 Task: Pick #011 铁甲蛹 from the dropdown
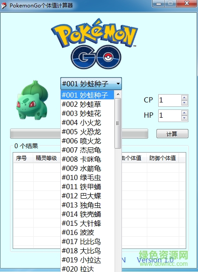pos(87,187)
